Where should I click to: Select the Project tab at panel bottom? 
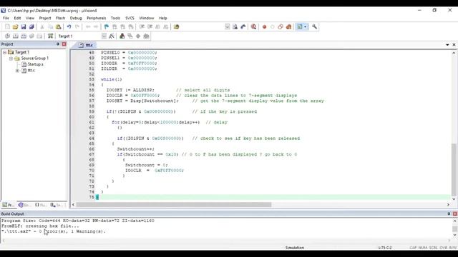(9, 205)
